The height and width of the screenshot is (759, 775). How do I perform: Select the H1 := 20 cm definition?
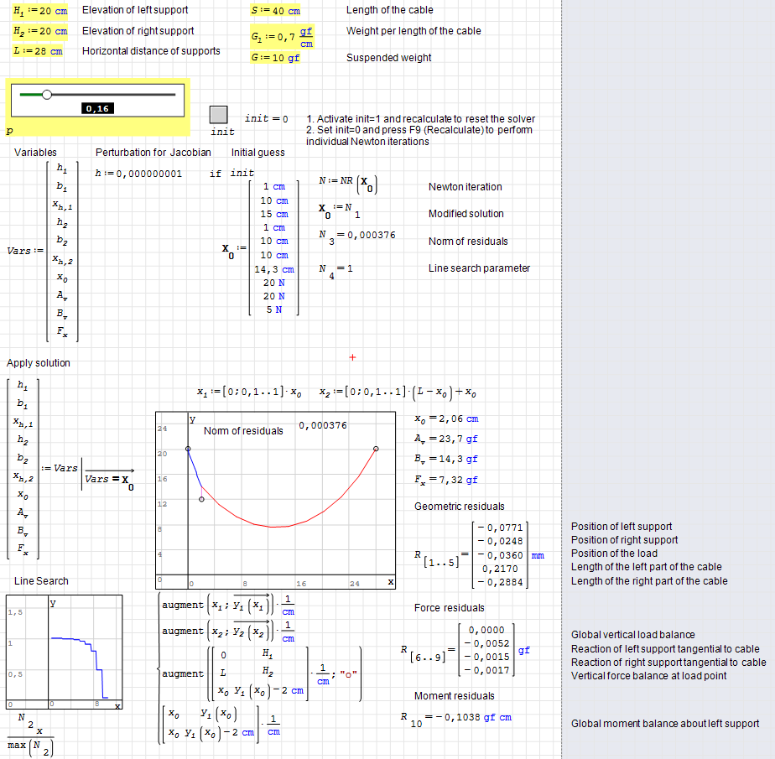[x=40, y=11]
